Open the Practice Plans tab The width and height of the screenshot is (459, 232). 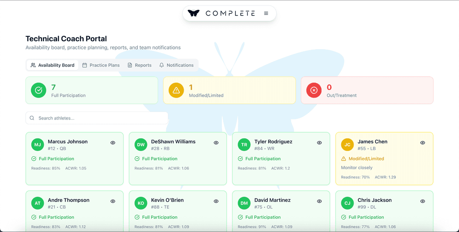pos(101,65)
